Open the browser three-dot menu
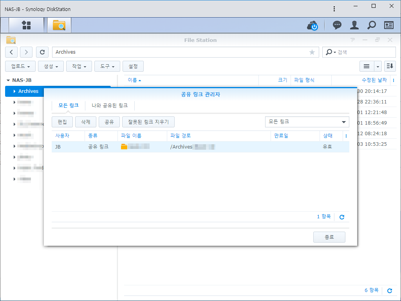401x301 pixels. [x=334, y=9]
